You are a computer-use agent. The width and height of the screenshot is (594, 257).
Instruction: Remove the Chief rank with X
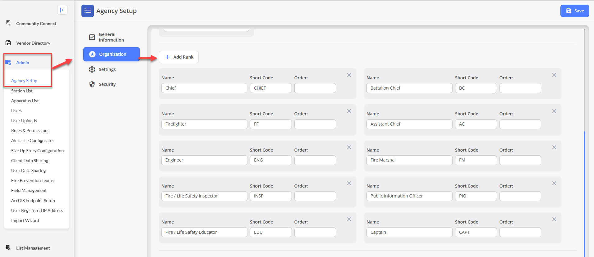pos(349,75)
